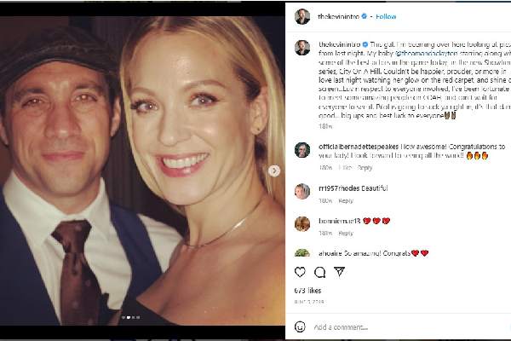Click rr1957rhodes commenter avatar
The width and height of the screenshot is (511, 341).
click(x=301, y=190)
